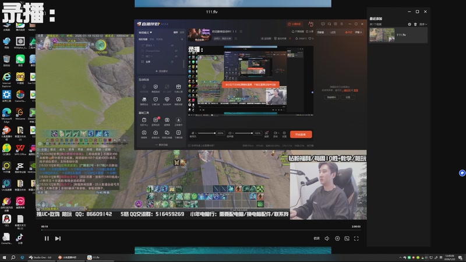Open the messages icon in stream app title bar
The image size is (466, 262).
323,24
